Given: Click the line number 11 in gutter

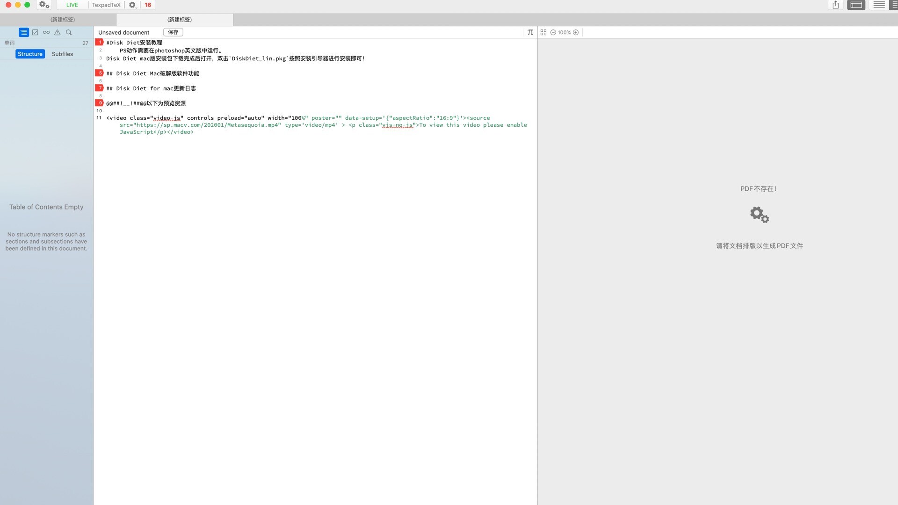Looking at the screenshot, I should click(99, 118).
